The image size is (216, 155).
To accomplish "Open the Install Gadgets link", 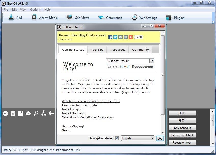I will 73,113.
